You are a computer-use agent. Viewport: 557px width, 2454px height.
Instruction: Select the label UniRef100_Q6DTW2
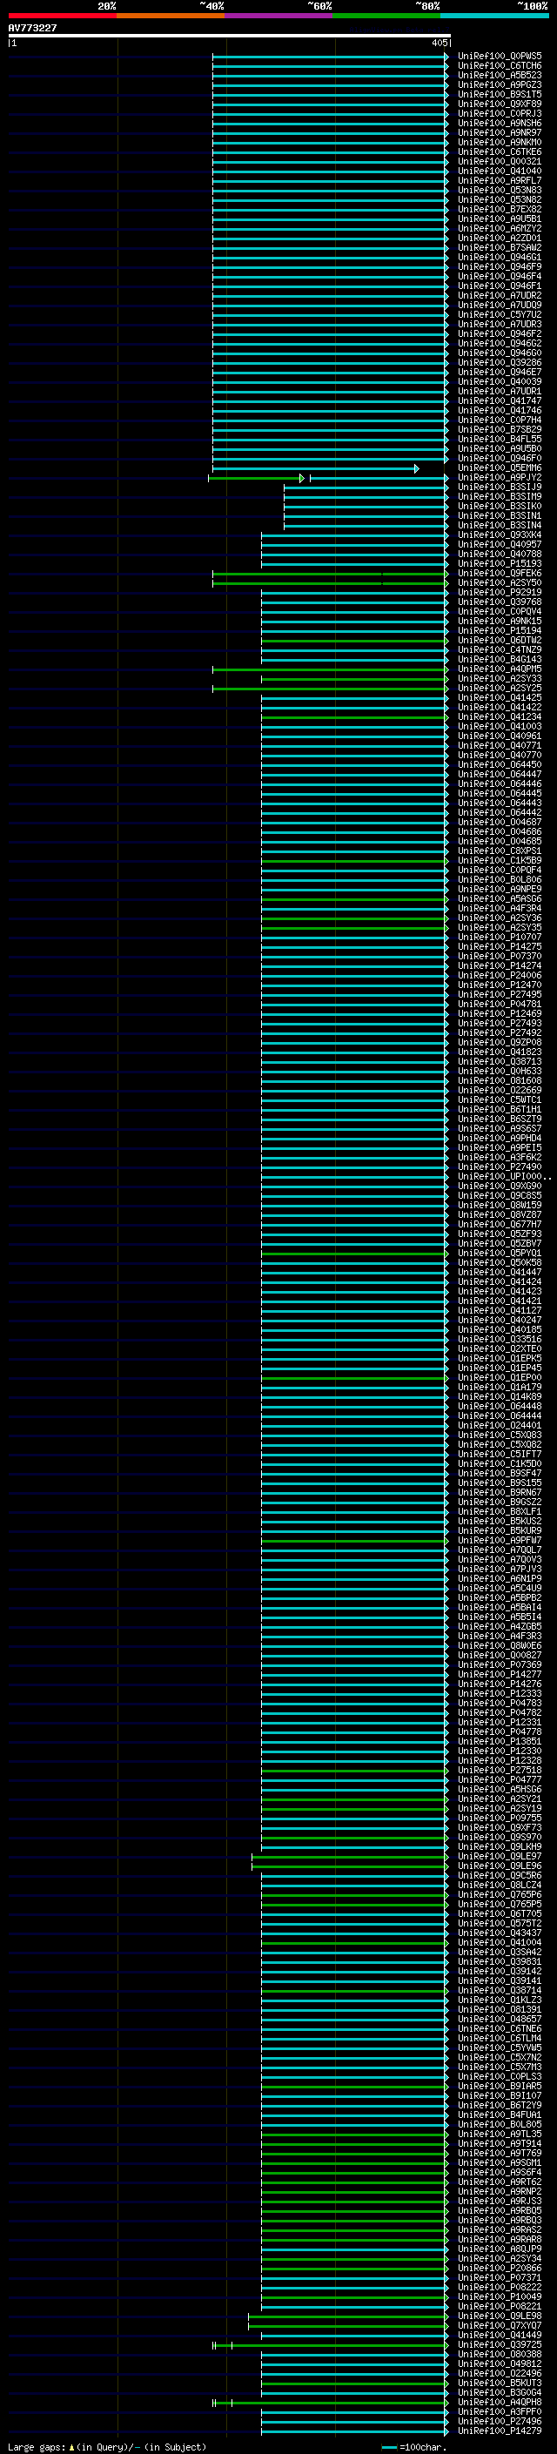click(x=500, y=640)
